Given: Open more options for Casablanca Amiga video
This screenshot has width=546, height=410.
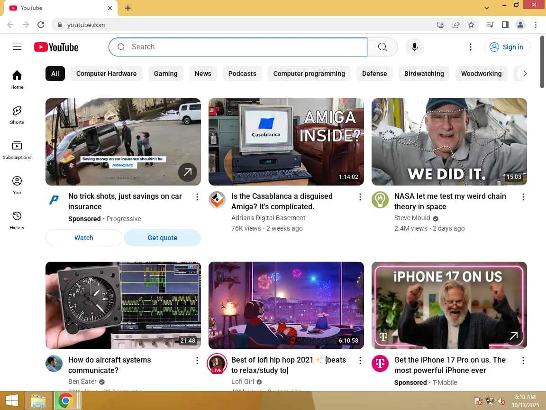Looking at the screenshot, I should coord(360,197).
